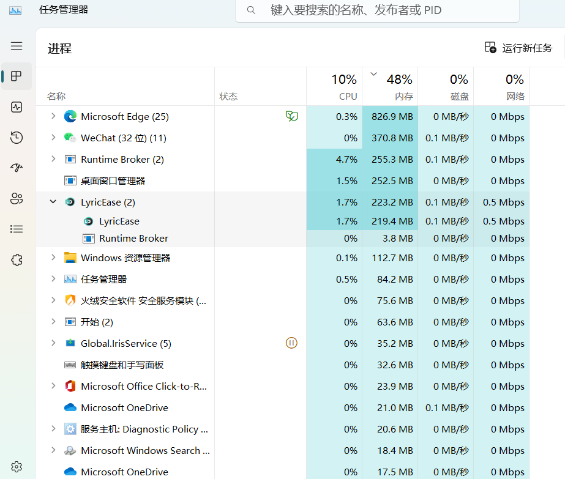The width and height of the screenshot is (565, 479).
Task: Click the WeChat process icon
Action: (70, 138)
